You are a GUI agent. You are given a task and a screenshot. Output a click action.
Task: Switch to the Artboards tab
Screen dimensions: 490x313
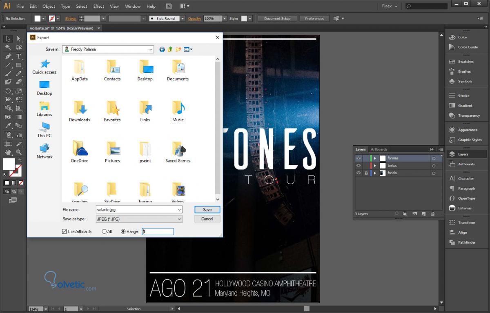click(379, 149)
